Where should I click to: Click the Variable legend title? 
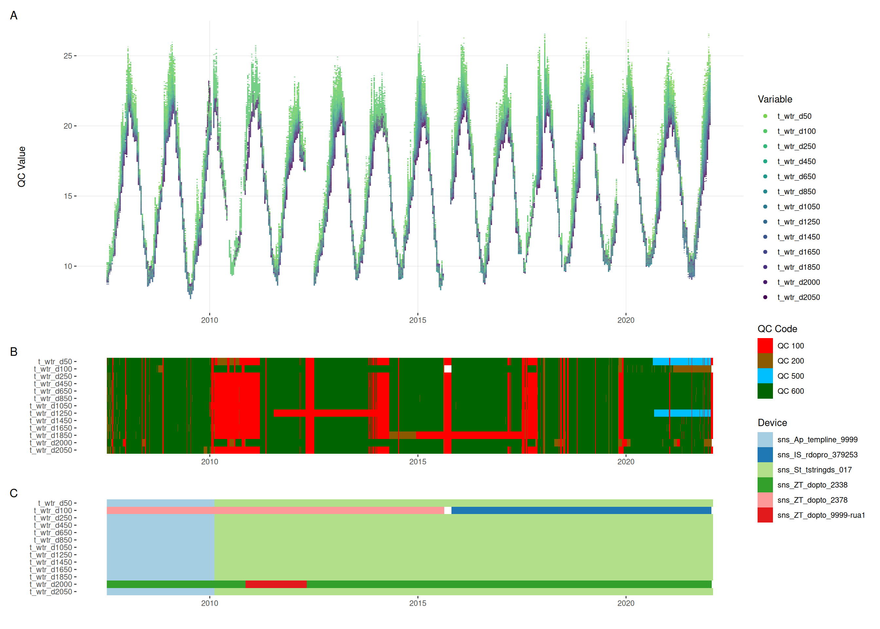pyautogui.click(x=775, y=99)
